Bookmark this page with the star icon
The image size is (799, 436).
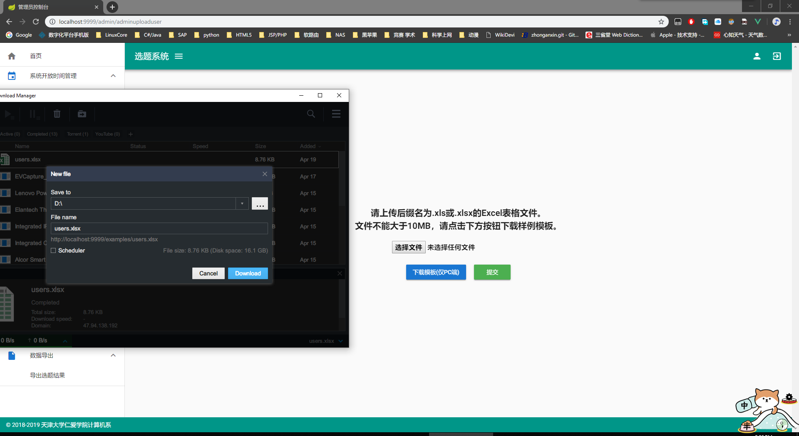[661, 22]
